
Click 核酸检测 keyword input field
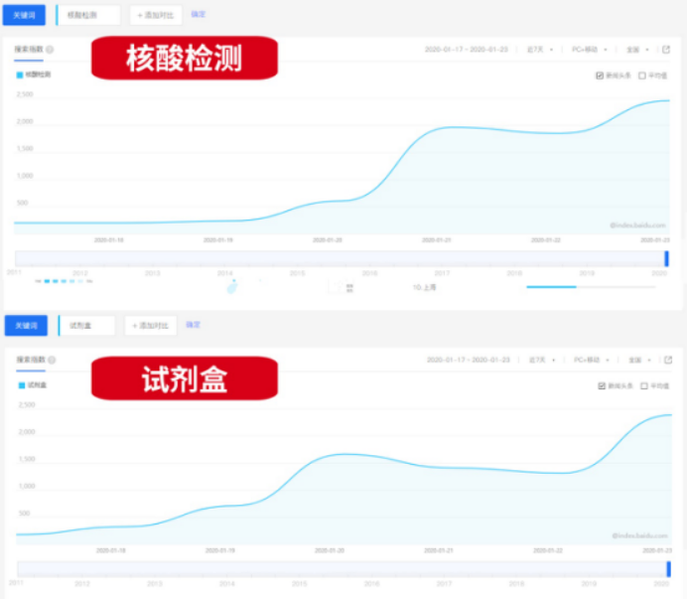point(88,15)
